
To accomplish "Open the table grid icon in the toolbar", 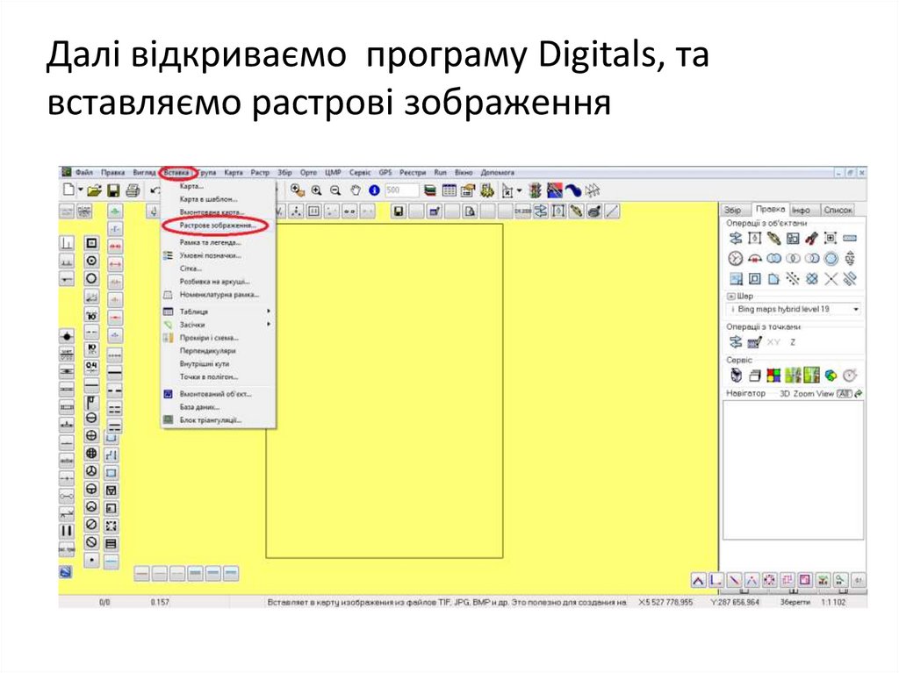I will (449, 190).
